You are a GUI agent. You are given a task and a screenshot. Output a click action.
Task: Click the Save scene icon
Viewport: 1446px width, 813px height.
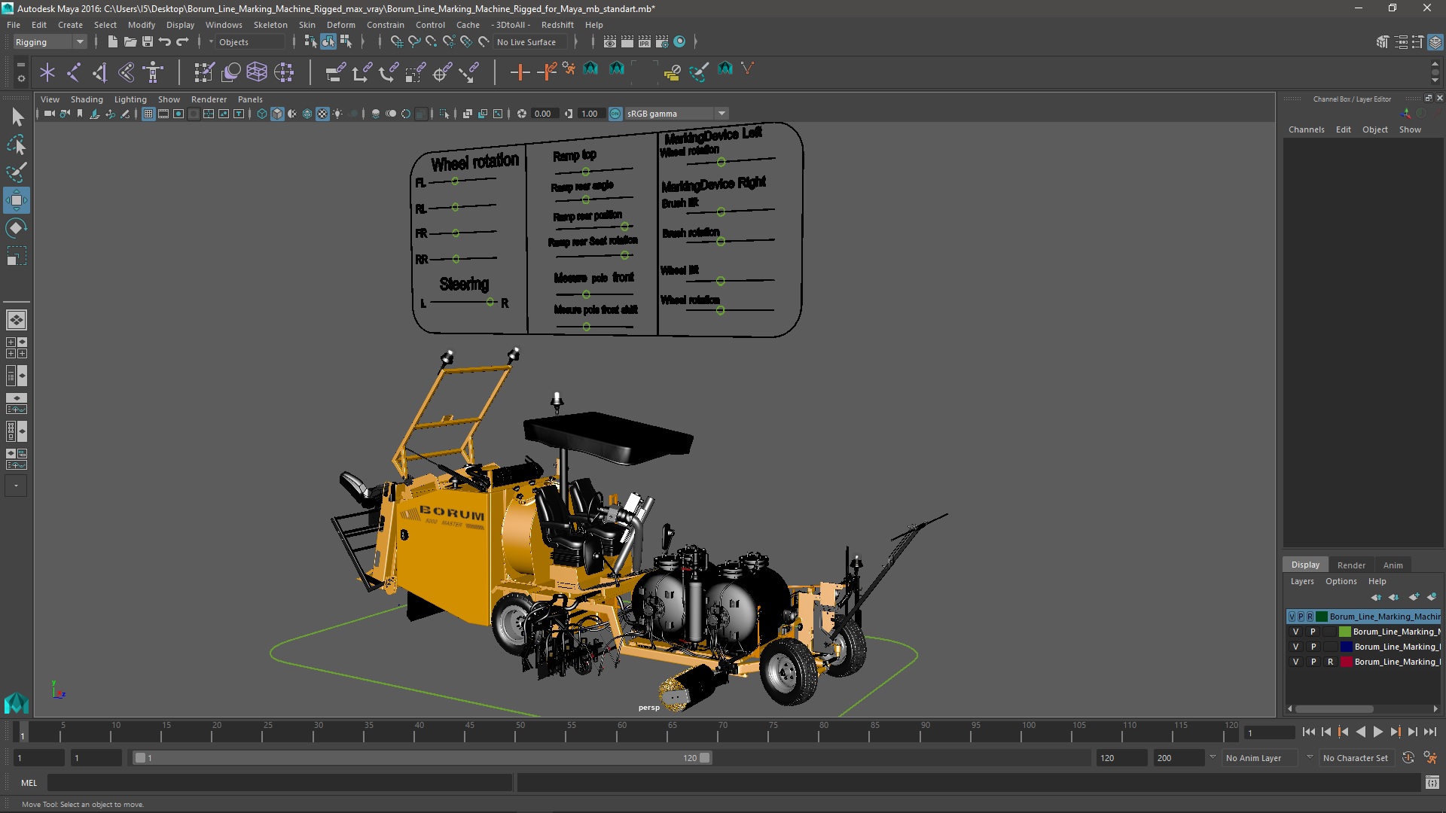pyautogui.click(x=148, y=42)
